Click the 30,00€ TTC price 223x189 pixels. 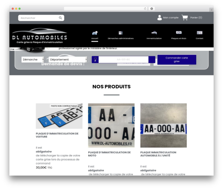tap(44, 168)
